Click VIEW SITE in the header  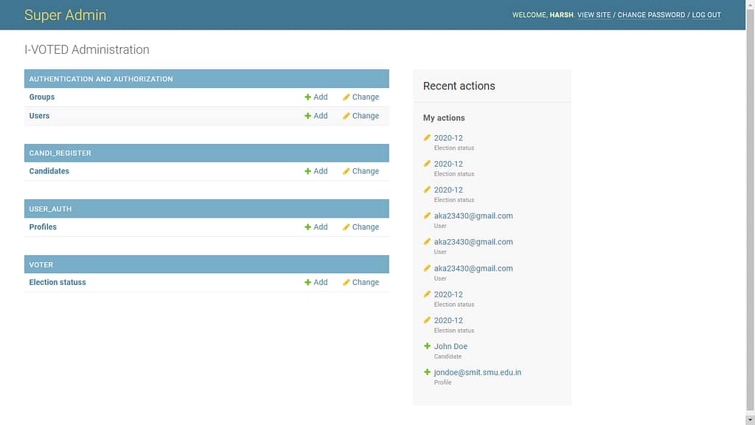594,15
